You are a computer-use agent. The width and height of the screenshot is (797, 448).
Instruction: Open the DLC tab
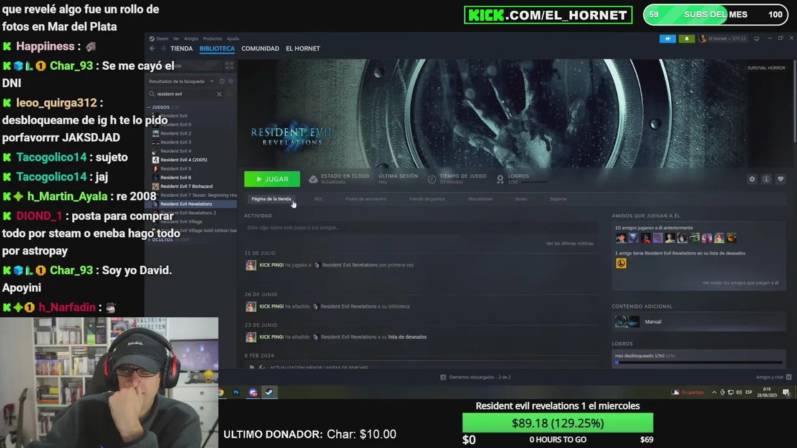pyautogui.click(x=318, y=199)
